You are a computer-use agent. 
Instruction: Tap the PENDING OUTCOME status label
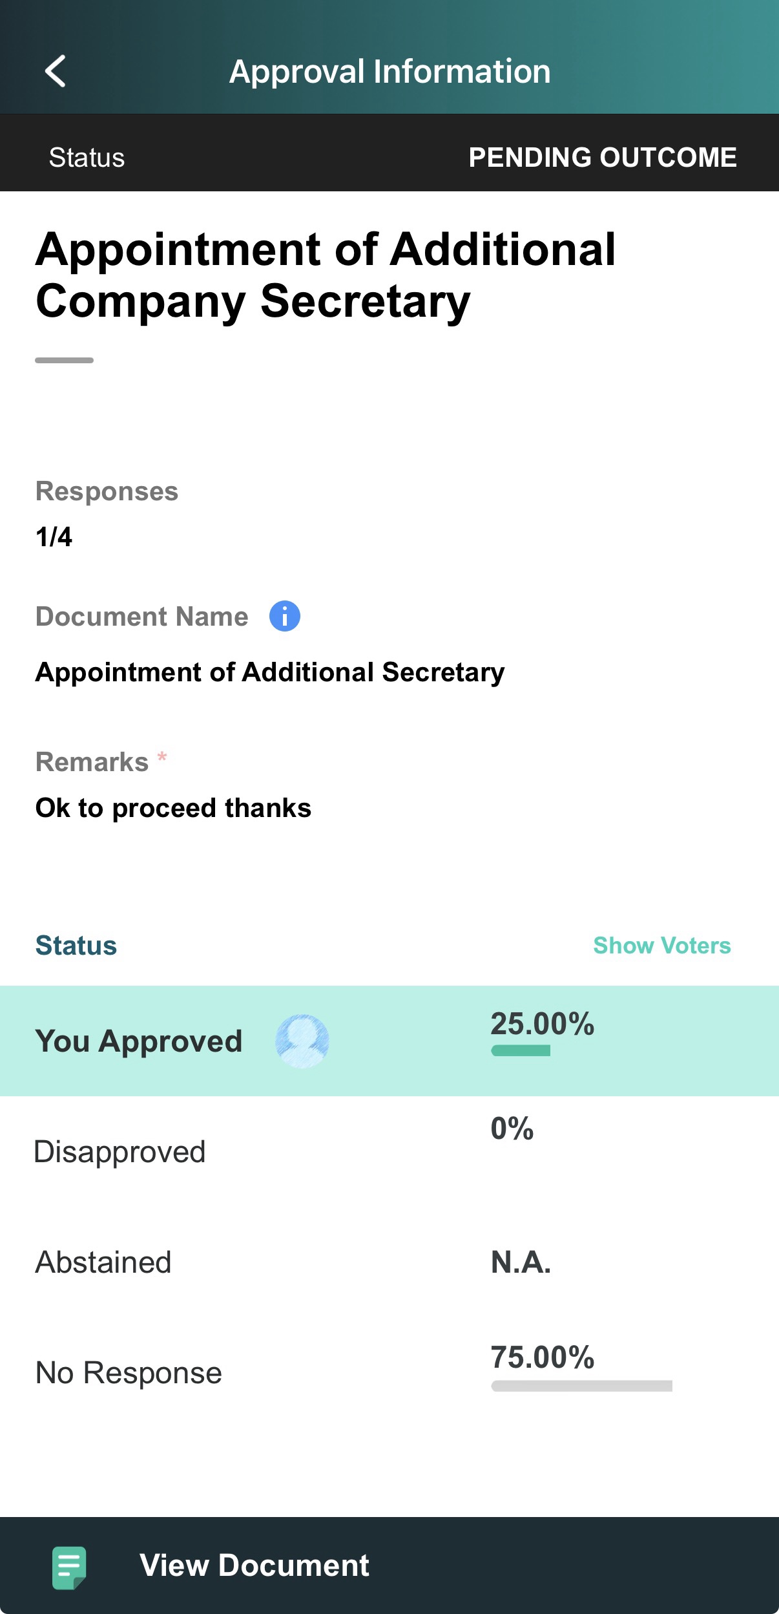coord(603,157)
